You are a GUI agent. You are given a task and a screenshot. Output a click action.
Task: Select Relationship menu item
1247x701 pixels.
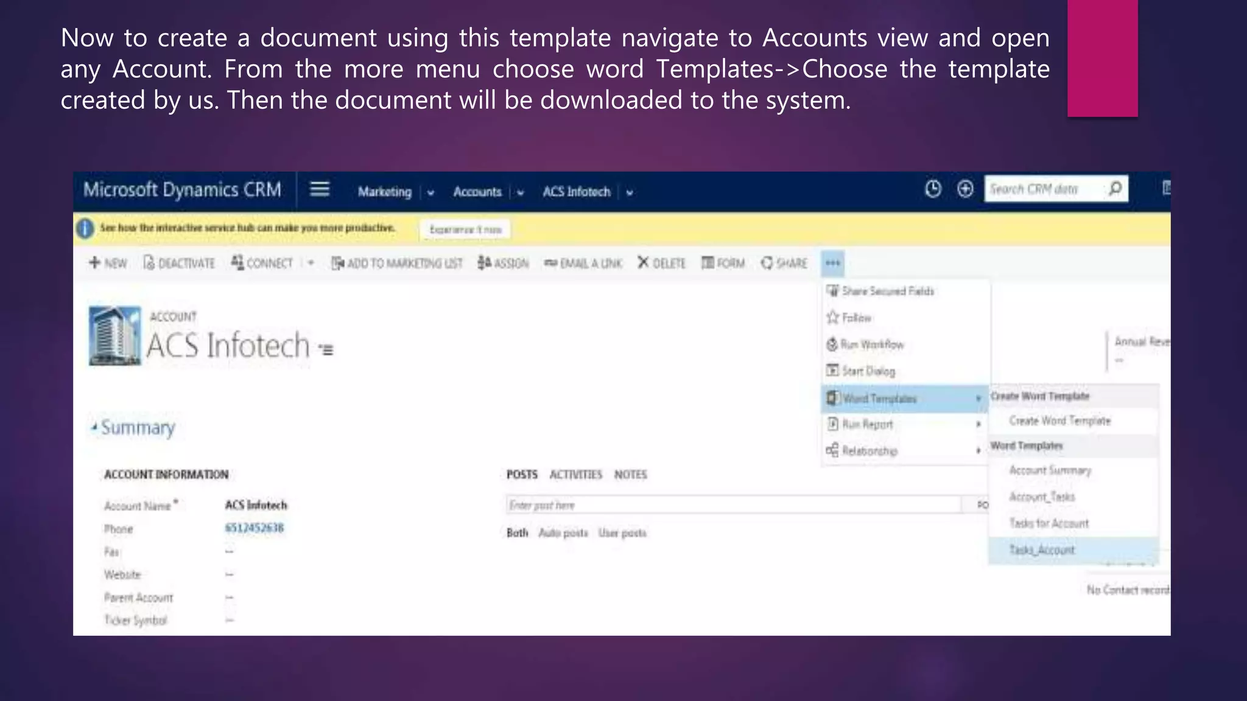905,451
